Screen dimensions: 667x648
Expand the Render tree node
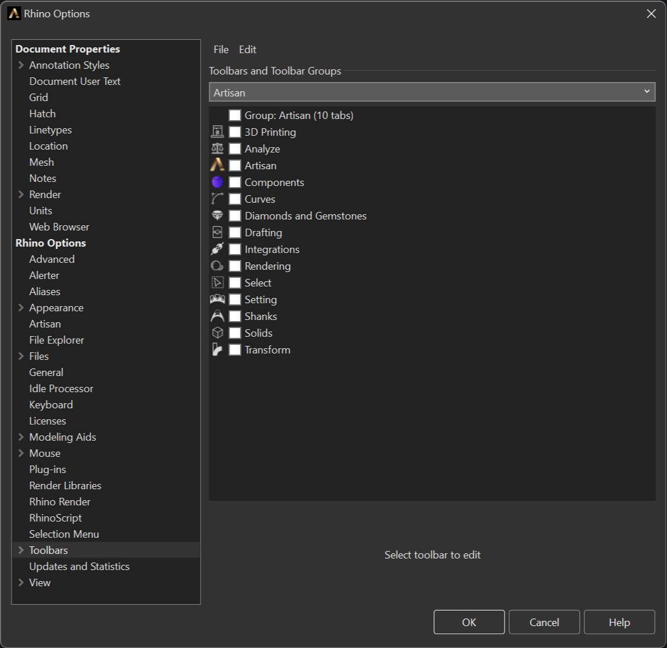[x=21, y=194]
